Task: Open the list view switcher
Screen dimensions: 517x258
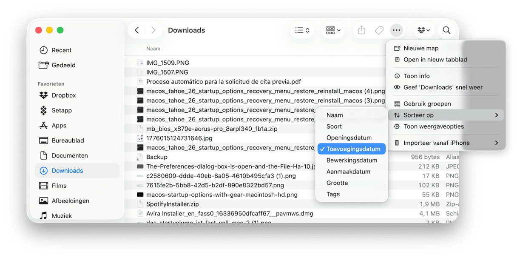Action: [302, 30]
